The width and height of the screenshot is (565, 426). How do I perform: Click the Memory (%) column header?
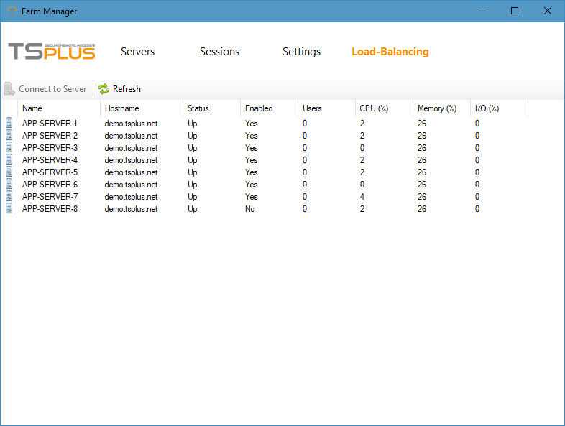[436, 108]
